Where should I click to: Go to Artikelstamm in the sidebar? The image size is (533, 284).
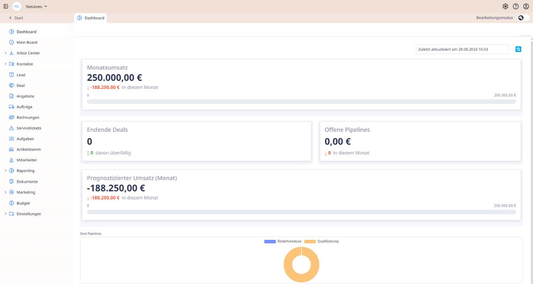click(28, 149)
